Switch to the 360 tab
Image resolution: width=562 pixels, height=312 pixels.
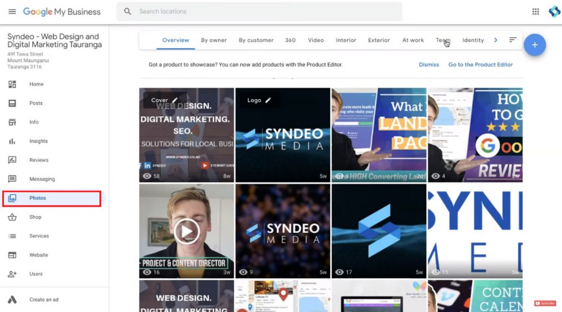pyautogui.click(x=291, y=40)
